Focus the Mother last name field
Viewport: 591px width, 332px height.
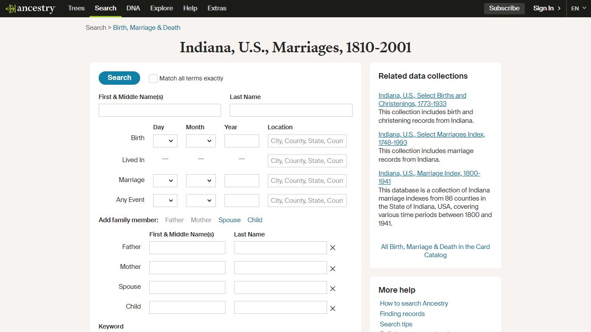pos(280,268)
